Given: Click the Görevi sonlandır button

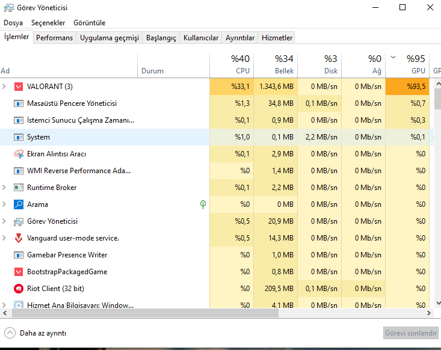Looking at the screenshot, I should pos(411,333).
